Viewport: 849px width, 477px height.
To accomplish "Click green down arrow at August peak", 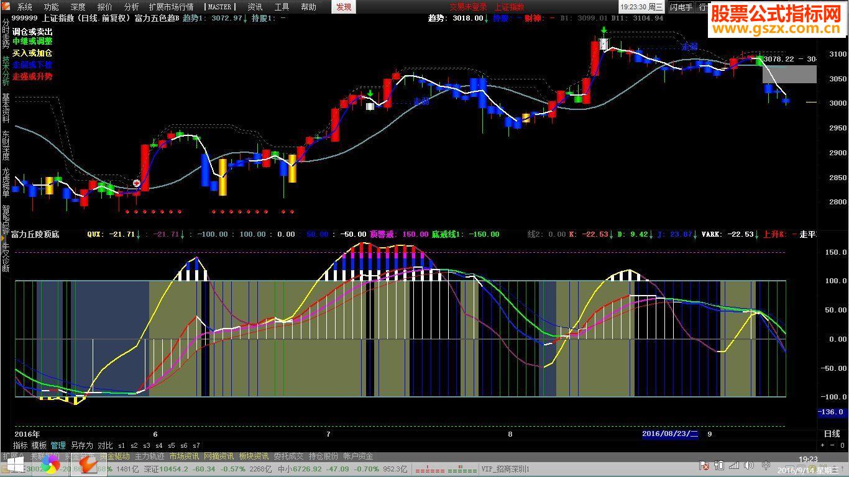I will coord(603,30).
